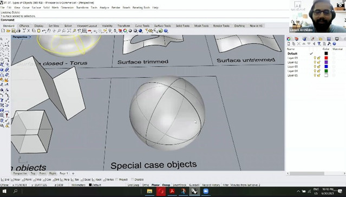Screen dimensions: 346x197
Task: Toggle the lock icon for Layer 03
Action: coord(318,67)
